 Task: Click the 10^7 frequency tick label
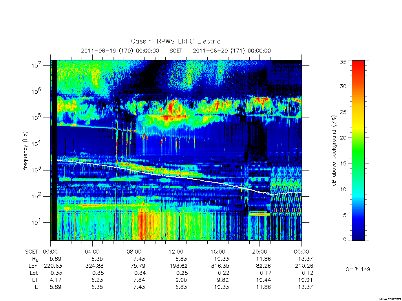[37, 65]
